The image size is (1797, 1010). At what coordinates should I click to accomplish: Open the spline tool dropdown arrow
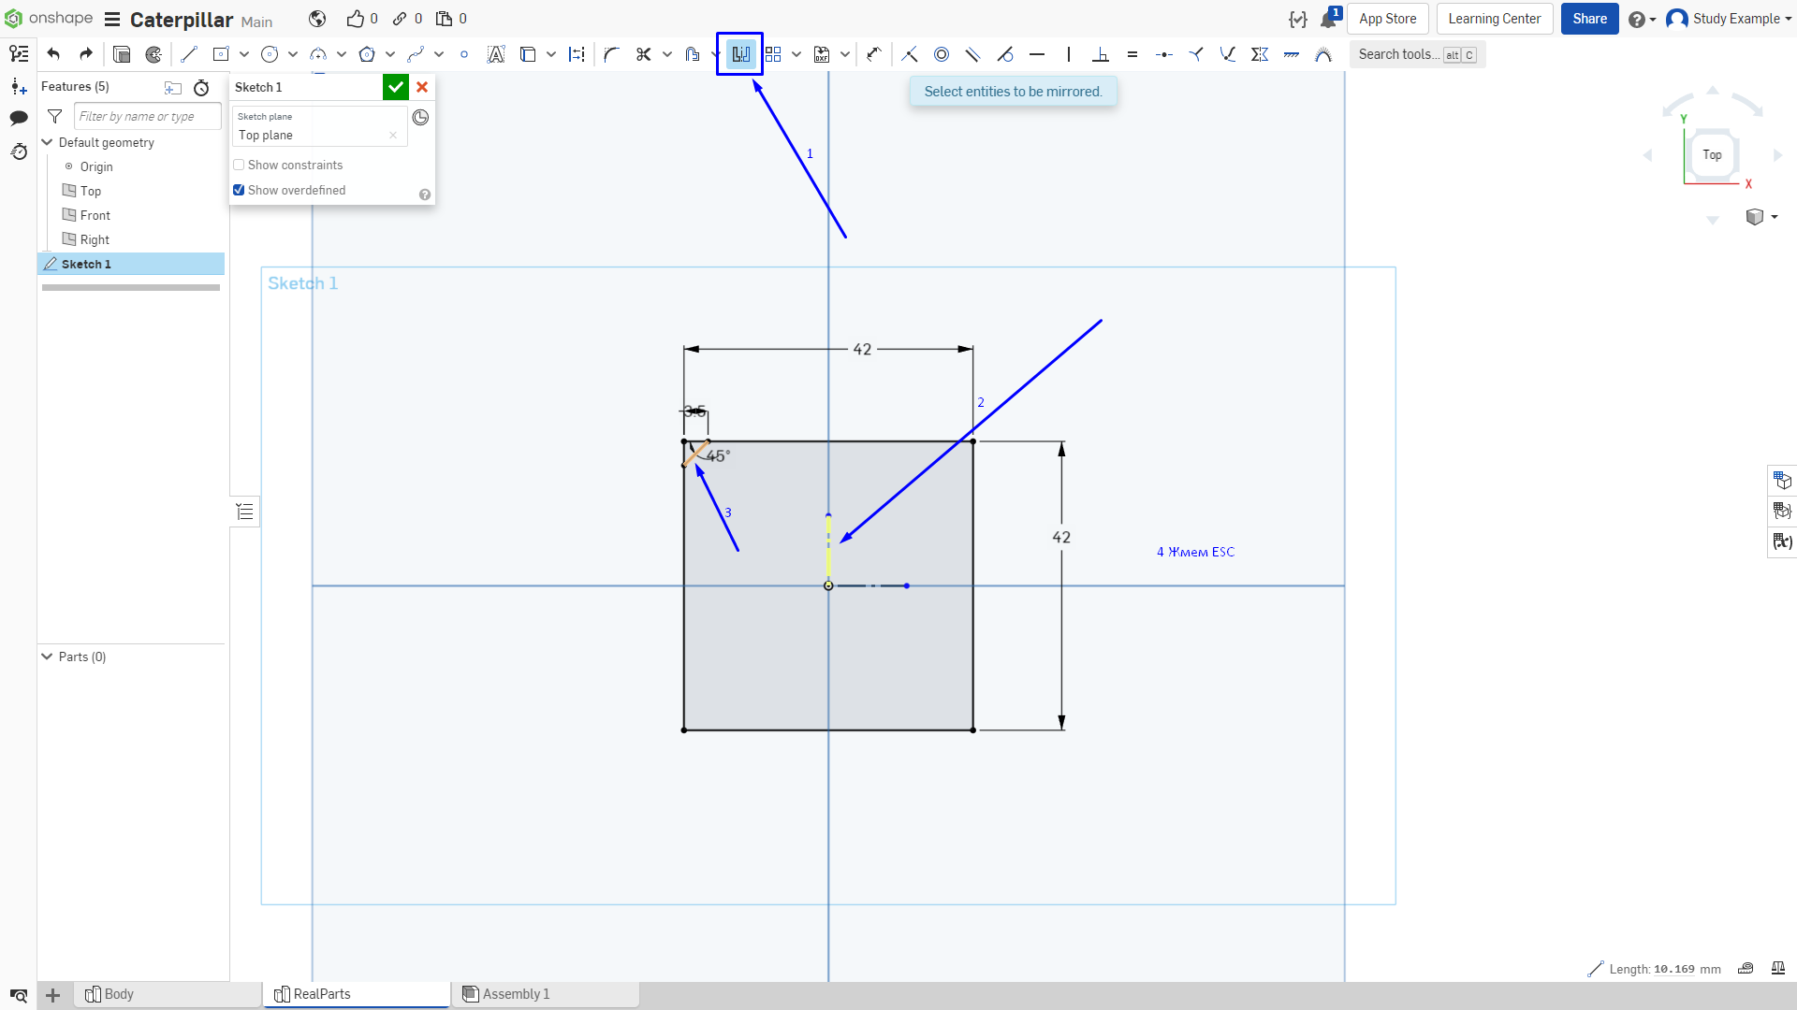[x=439, y=54]
